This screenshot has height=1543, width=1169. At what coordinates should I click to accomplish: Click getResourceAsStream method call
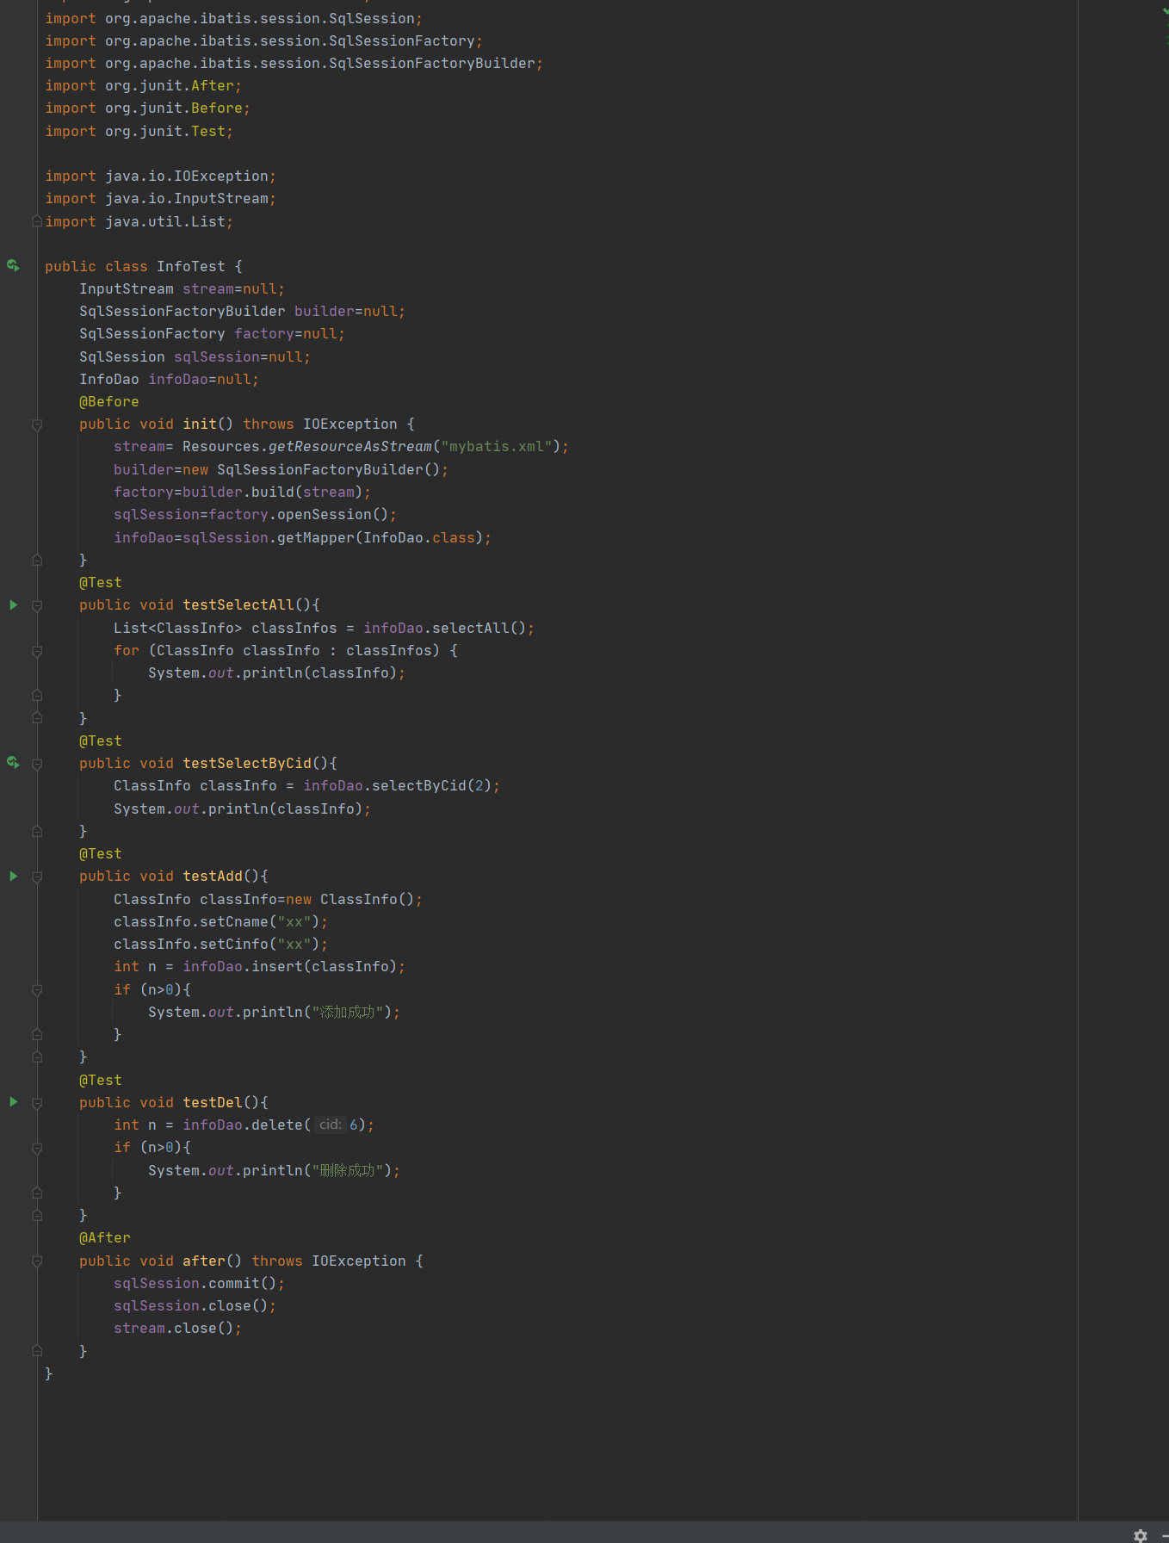350,446
